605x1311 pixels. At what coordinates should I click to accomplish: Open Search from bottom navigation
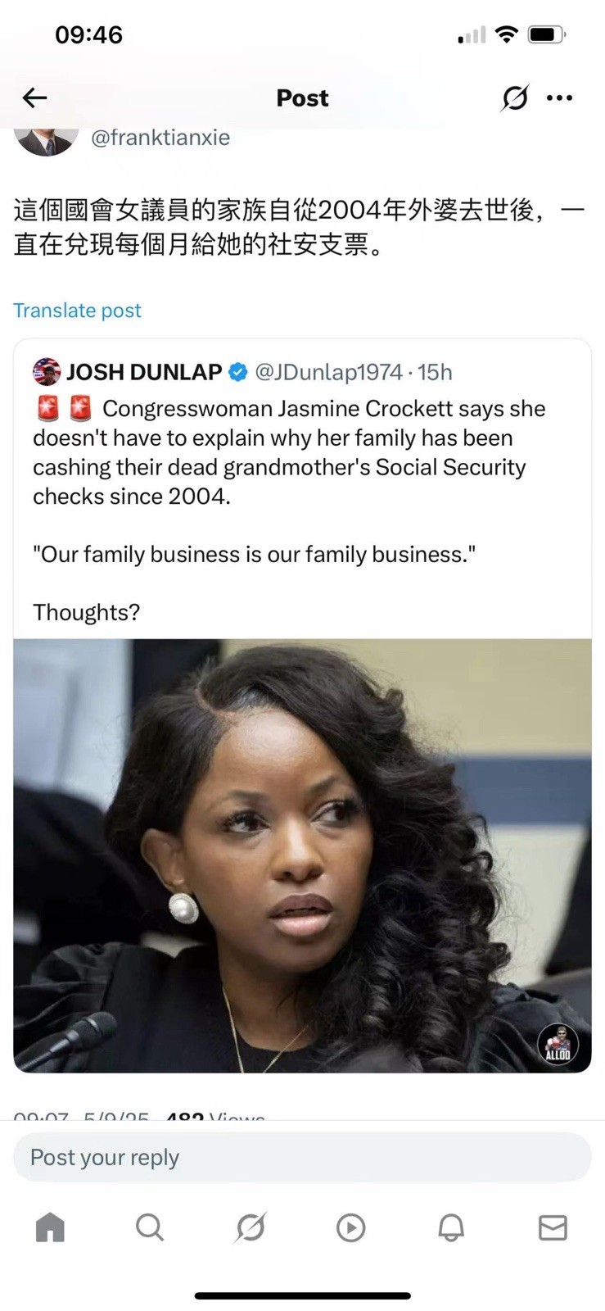pos(150,1227)
